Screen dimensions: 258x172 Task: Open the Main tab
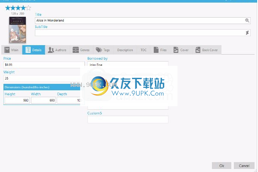click(x=12, y=50)
